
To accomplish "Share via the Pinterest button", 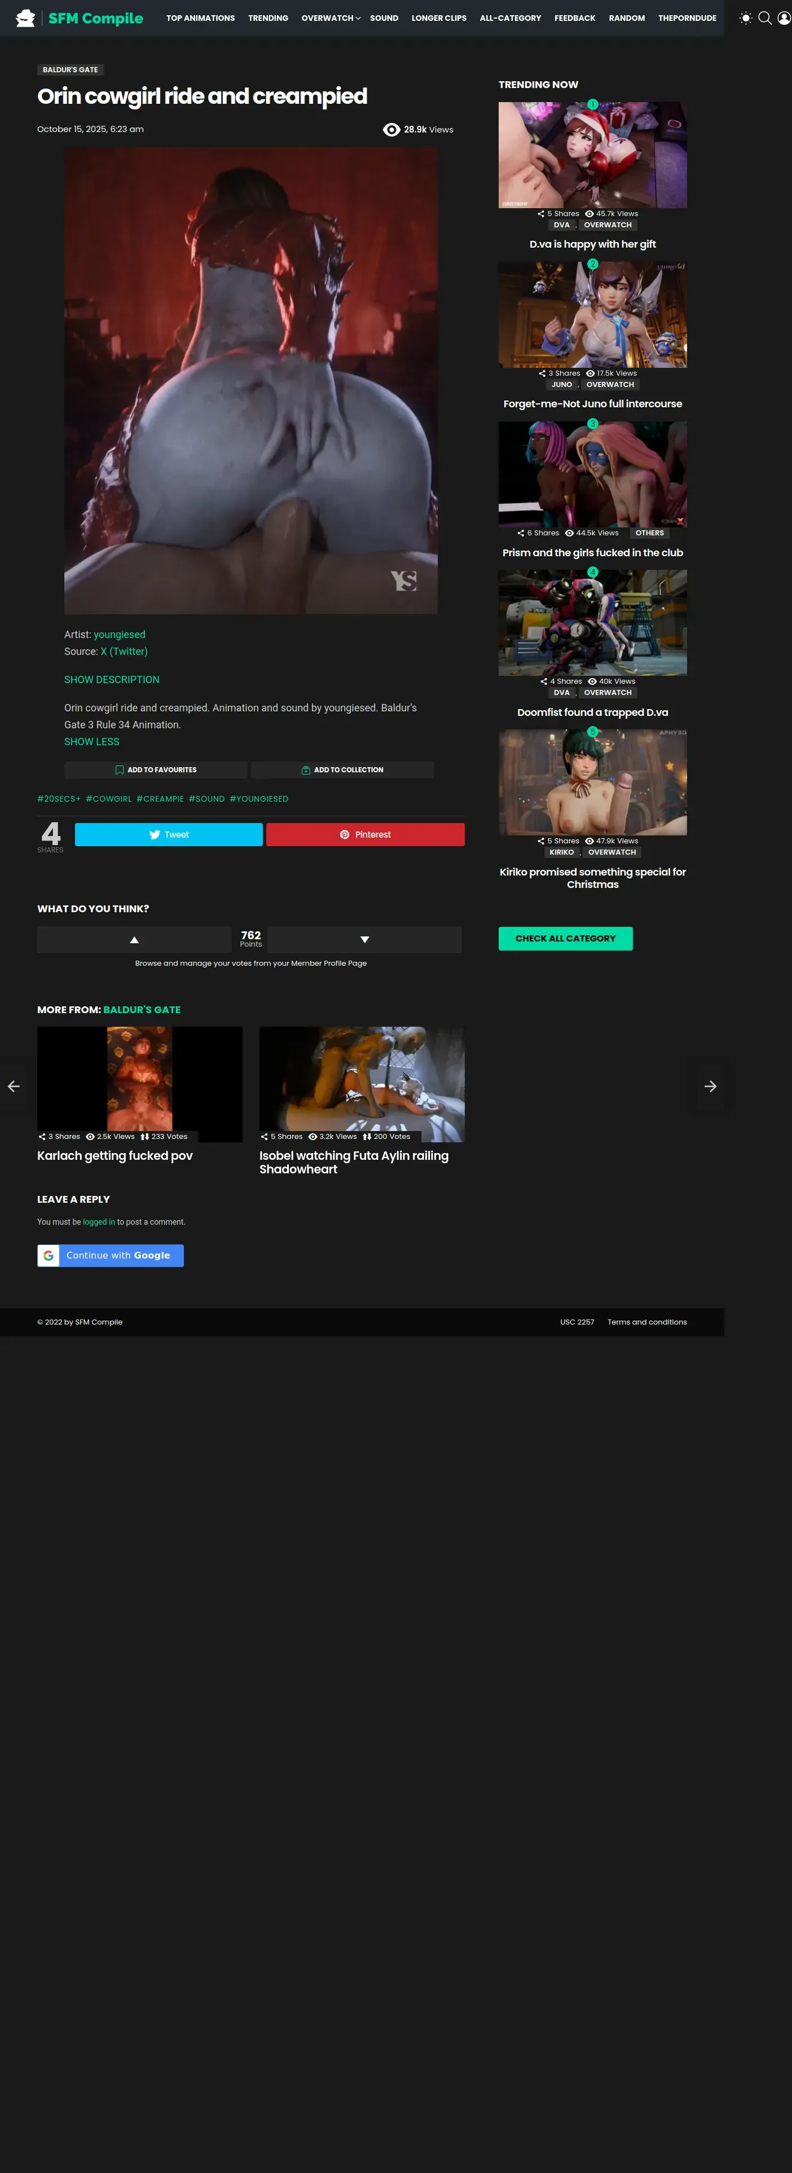I will [x=365, y=834].
